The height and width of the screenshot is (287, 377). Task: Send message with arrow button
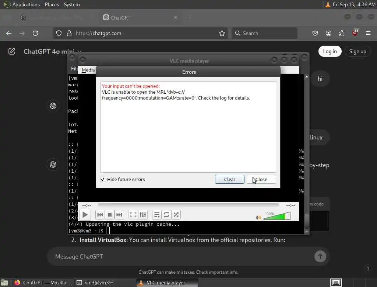(320, 256)
